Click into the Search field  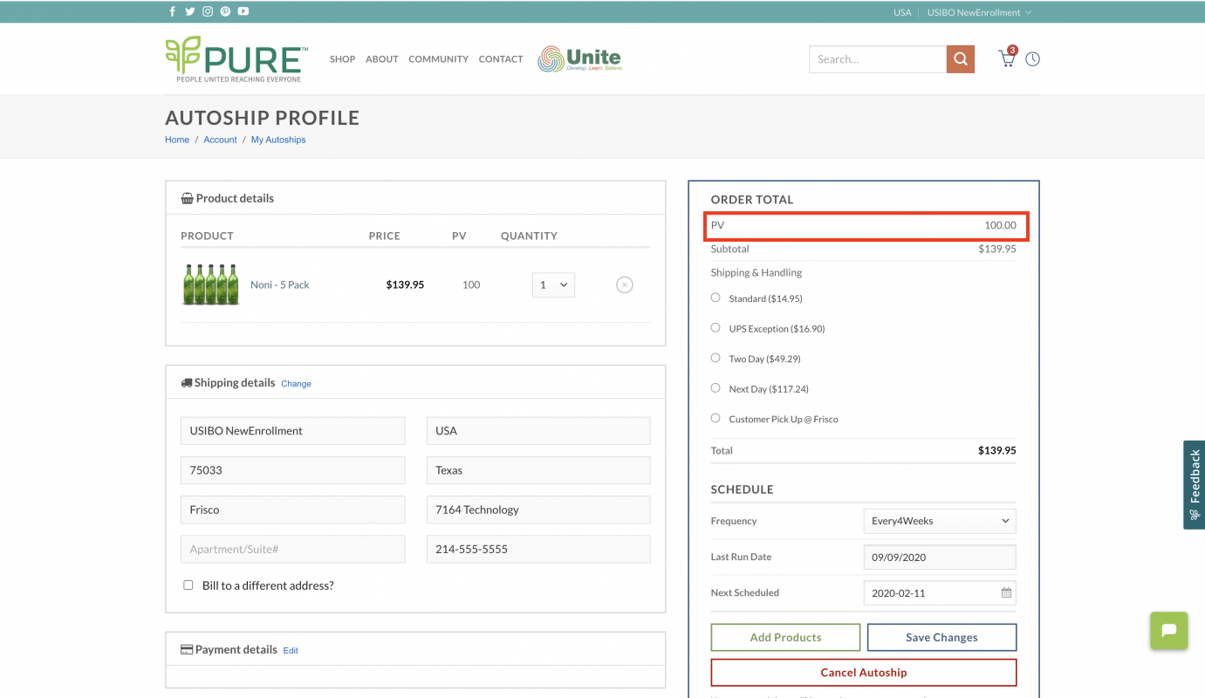click(x=878, y=59)
